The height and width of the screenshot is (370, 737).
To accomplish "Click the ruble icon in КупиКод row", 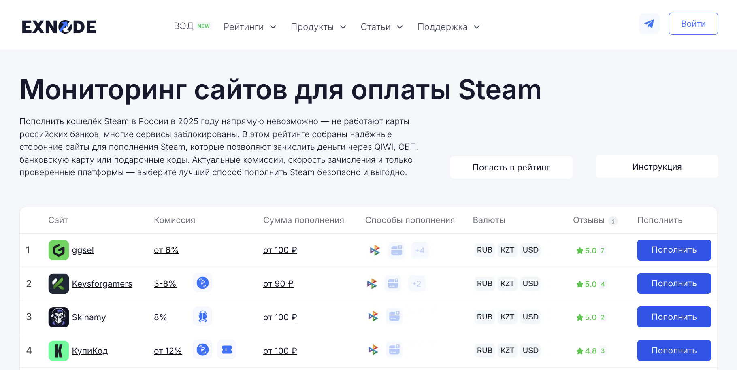I will click(x=202, y=349).
